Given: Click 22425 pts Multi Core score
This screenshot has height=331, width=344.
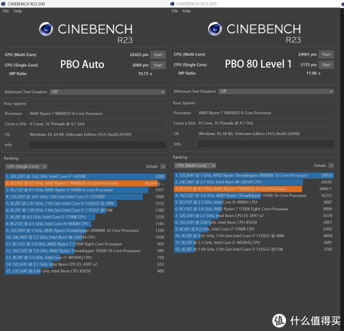Looking at the screenshot, I should point(139,55).
